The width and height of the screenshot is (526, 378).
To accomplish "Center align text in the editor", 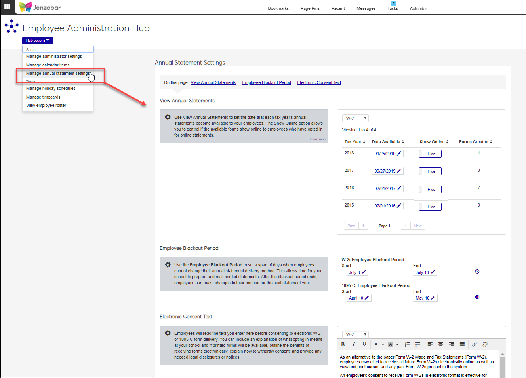I will point(440,344).
